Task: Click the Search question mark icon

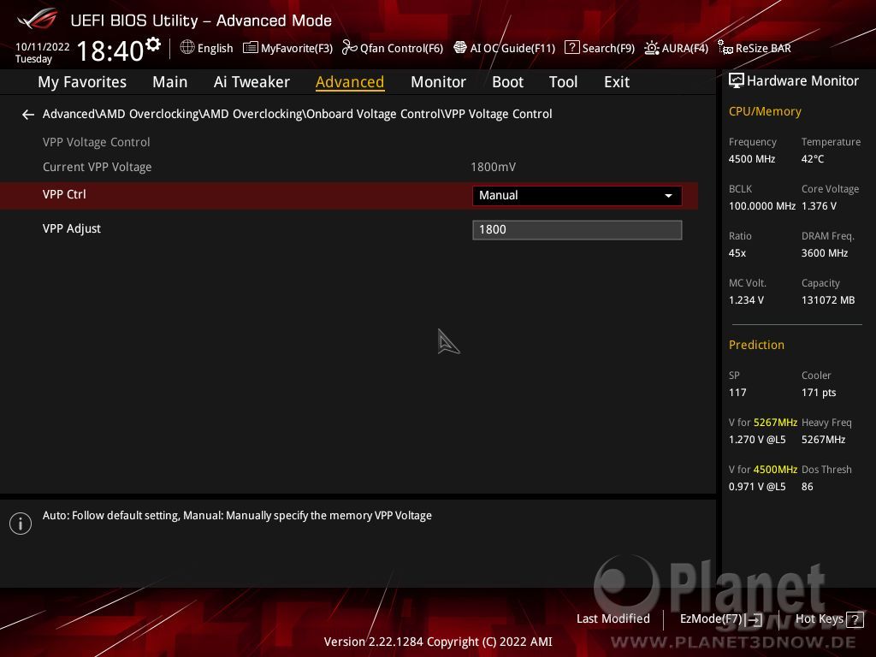Action: point(572,48)
